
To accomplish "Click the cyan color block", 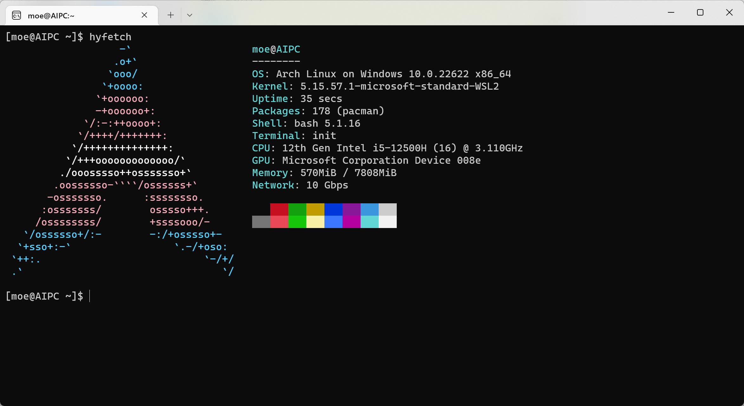I will point(369,222).
